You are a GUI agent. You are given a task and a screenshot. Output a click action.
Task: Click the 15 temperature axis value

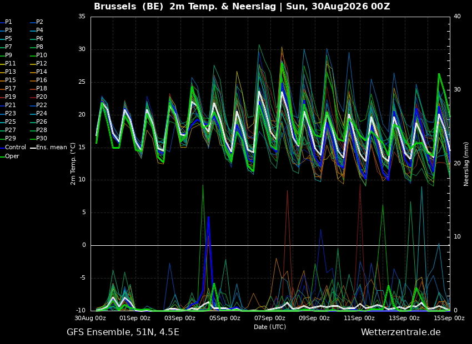pyautogui.click(x=82, y=148)
